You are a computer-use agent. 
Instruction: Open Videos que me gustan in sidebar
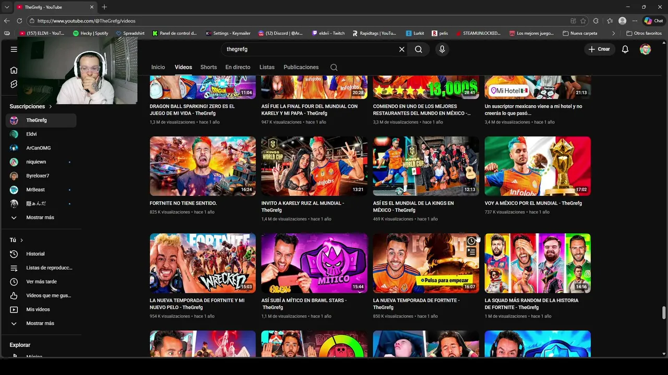click(x=41, y=295)
